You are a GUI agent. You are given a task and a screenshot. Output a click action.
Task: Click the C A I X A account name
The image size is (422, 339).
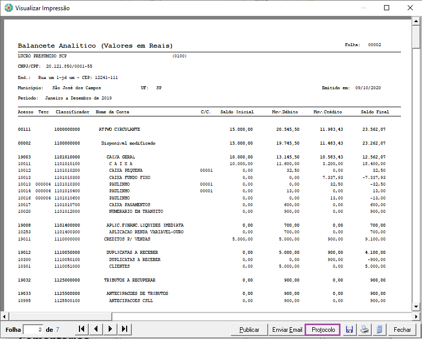120,164
